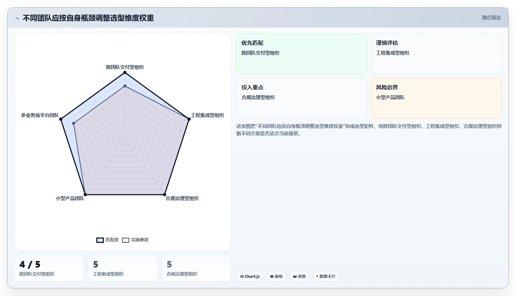Click the table icon in the 表格 chip
Screen dimensions: 516x296
tap(272, 277)
